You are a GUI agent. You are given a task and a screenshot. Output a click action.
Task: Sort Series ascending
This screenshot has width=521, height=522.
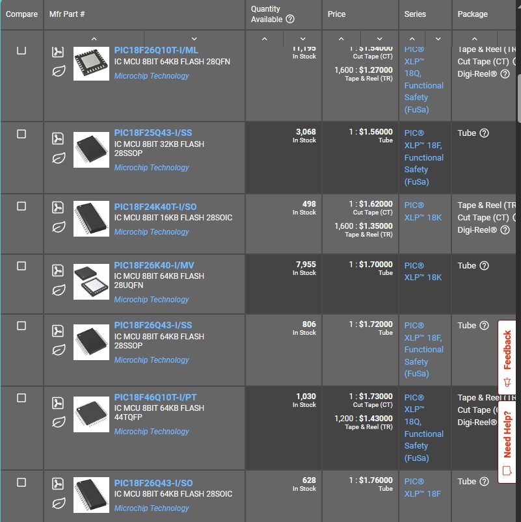[x=412, y=39]
